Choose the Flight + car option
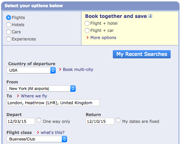This screenshot has width=181, height=144. [87, 30]
